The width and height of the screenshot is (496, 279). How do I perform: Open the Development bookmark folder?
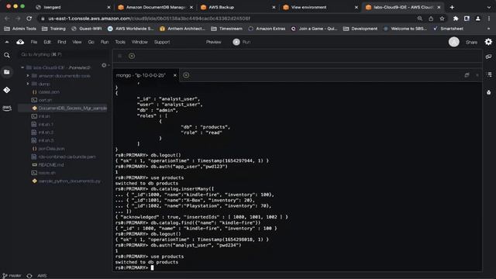tap(360, 29)
